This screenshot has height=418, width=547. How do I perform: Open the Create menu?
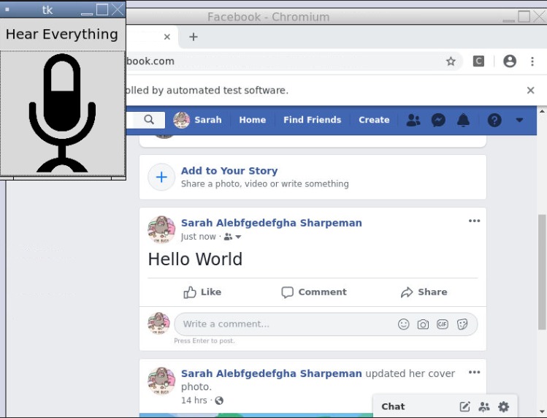[374, 120]
